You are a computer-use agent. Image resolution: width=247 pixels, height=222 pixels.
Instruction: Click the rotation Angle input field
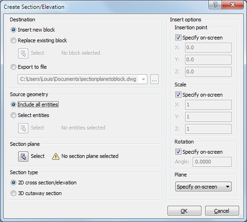pyautogui.click(x=212, y=162)
